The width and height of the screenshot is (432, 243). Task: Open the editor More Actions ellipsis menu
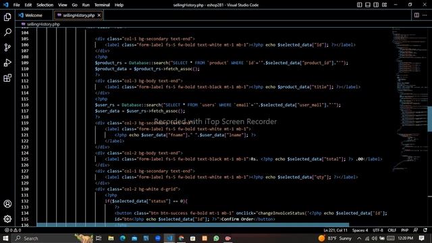[x=425, y=15]
